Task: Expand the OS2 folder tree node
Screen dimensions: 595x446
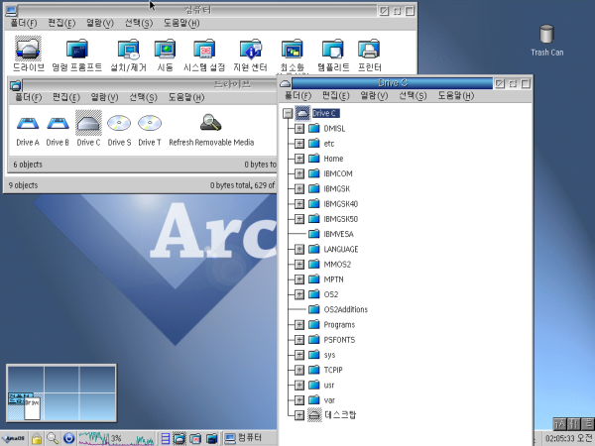Action: (x=299, y=294)
